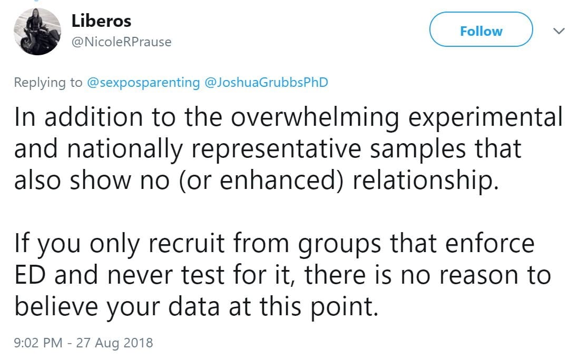Screen dimensions: 569x360
Task: Click the line "and nationally representative samples that"
Action: [x=268, y=149]
